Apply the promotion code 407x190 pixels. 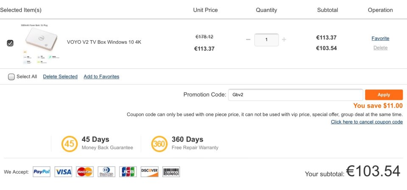coord(384,95)
